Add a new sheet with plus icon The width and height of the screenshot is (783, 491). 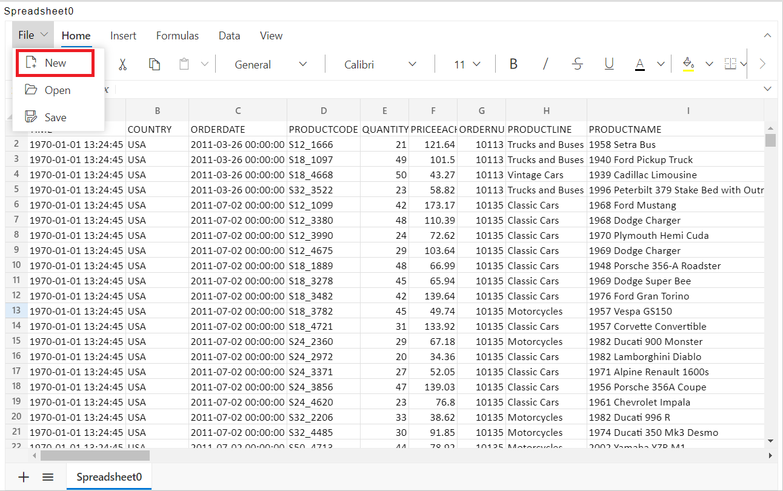(x=24, y=477)
